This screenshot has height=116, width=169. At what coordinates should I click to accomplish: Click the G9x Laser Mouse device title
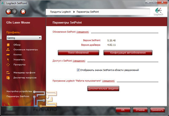(18, 23)
